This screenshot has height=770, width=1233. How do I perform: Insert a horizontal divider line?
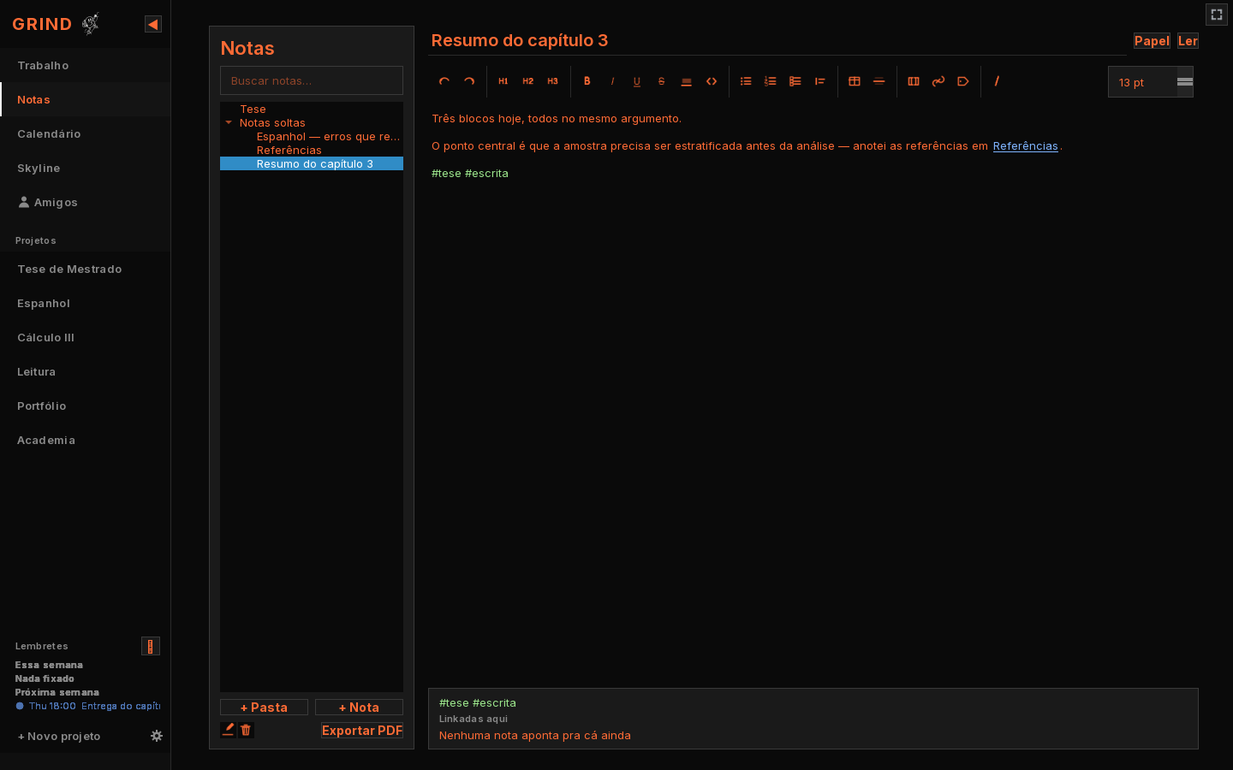click(879, 81)
